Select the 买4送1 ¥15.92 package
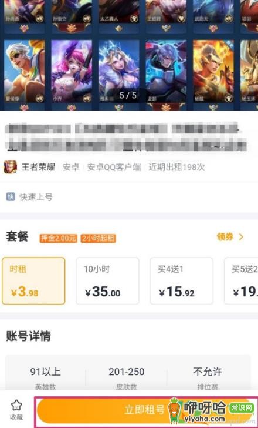This screenshot has width=258, height=428. [182, 280]
